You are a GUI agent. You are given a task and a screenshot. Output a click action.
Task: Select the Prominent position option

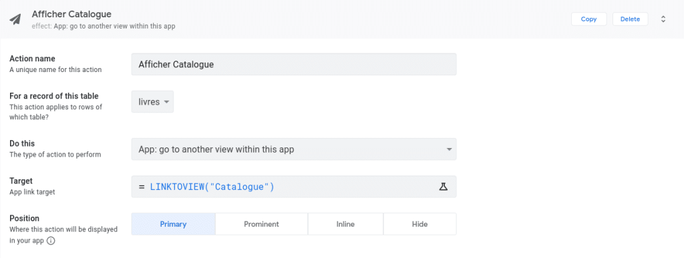[x=261, y=224]
